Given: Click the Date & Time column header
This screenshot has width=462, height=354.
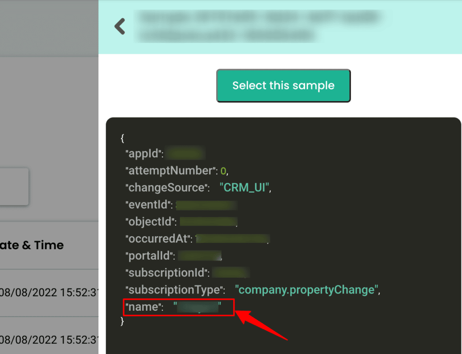Looking at the screenshot, I should [32, 245].
